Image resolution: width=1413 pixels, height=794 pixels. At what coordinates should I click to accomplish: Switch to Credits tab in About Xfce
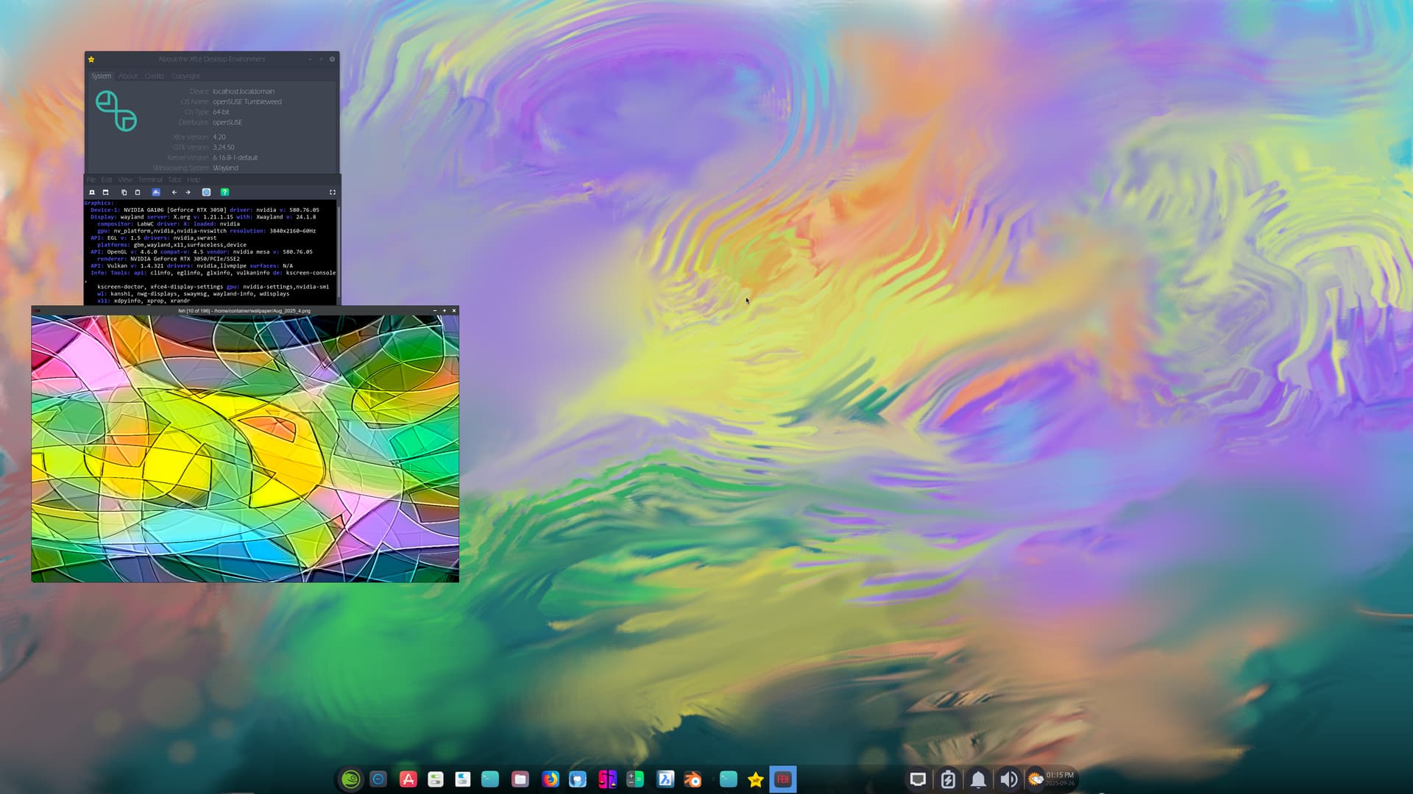click(x=155, y=76)
